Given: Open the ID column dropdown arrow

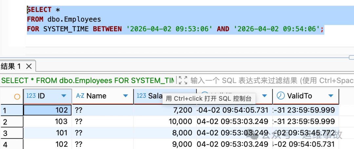Looking at the screenshot, I should pos(64,96).
